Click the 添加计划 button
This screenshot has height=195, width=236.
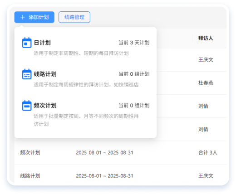34,17
